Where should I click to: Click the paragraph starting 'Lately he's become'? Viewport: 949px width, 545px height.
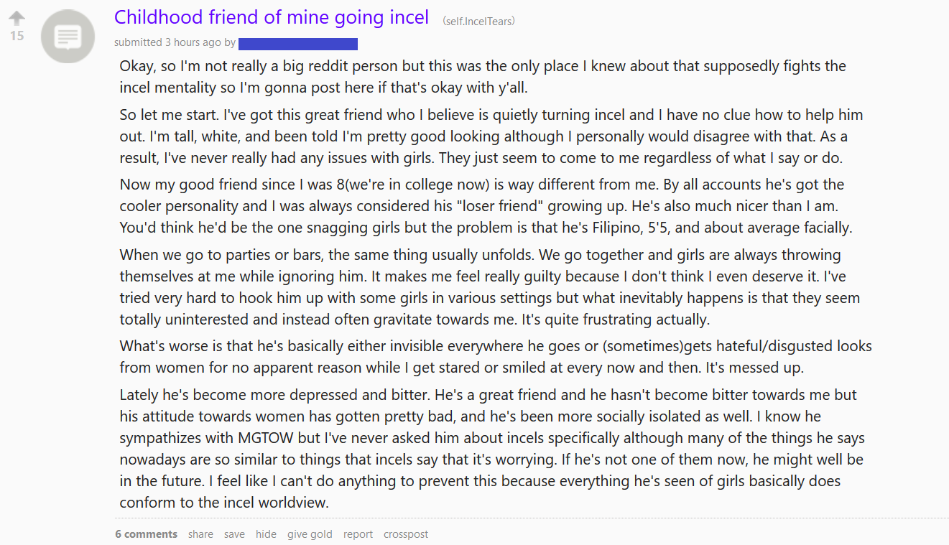click(x=492, y=449)
